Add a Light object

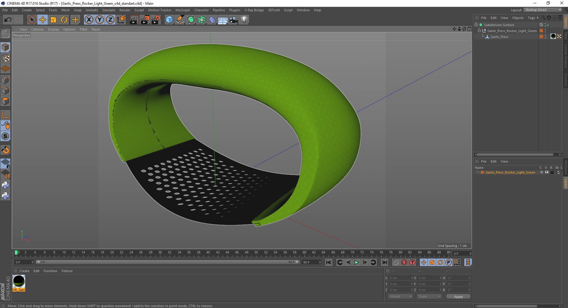(x=244, y=20)
